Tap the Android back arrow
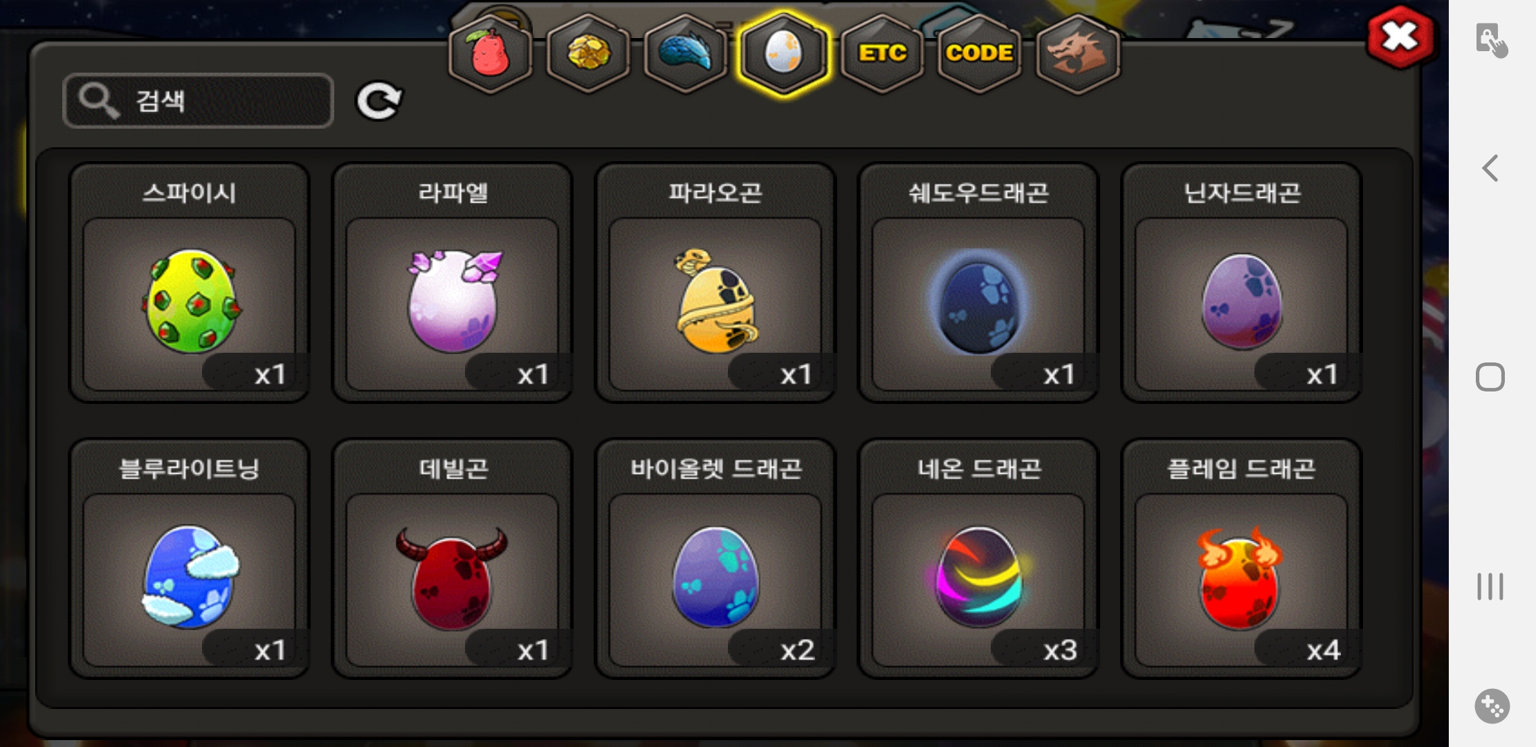Screen dimensions: 1536x747 pyautogui.click(x=1490, y=168)
